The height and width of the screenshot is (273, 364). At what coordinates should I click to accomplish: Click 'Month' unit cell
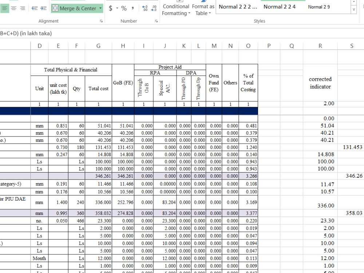coord(39,258)
